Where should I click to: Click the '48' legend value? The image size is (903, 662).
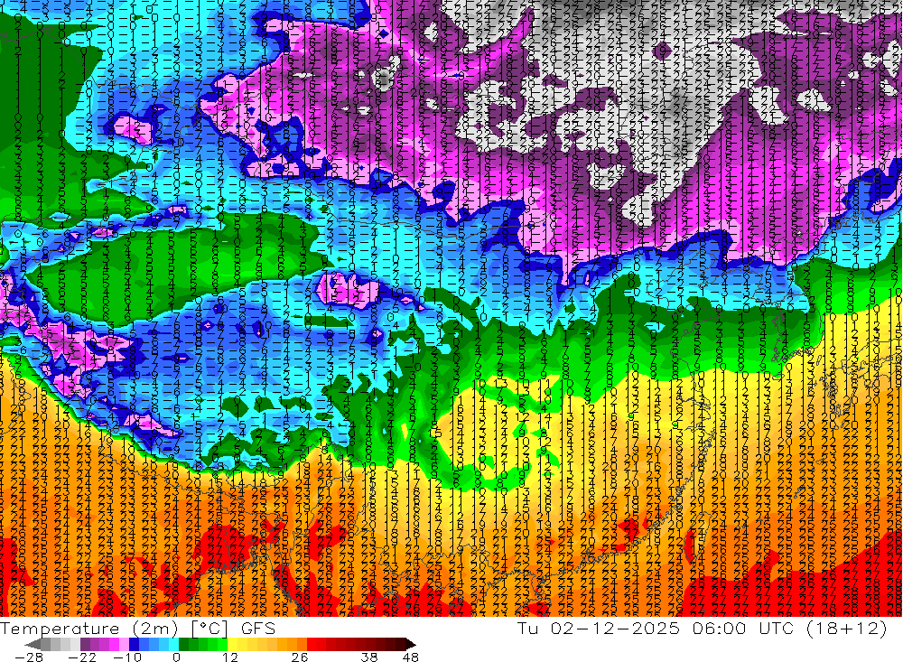pyautogui.click(x=410, y=657)
